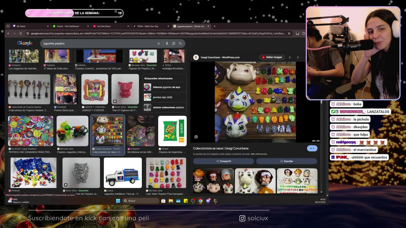Submit search with magnifying glass icon

click(180, 43)
